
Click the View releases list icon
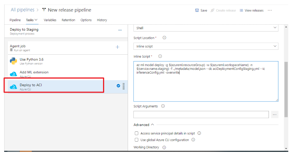[x=241, y=10]
